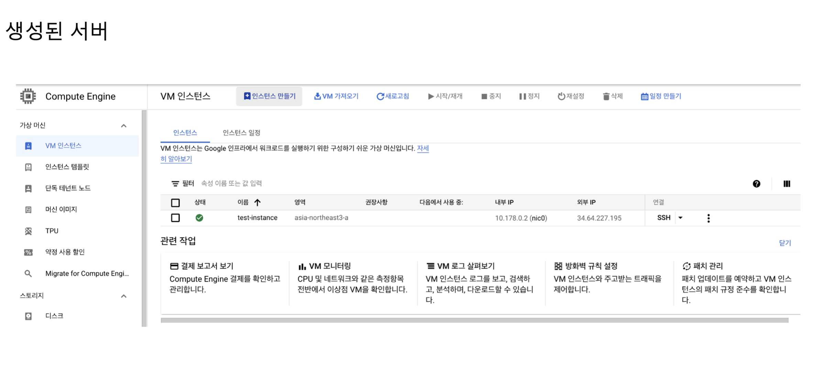Image resolution: width=814 pixels, height=371 pixels.
Task: Collapse the 가상 머신 sidebar section
Action: pos(124,126)
